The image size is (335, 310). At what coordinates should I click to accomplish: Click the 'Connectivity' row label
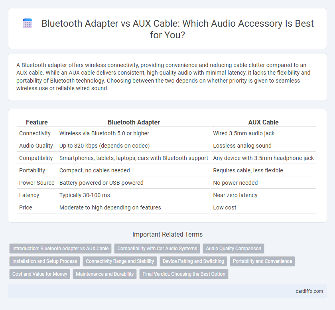(x=35, y=133)
